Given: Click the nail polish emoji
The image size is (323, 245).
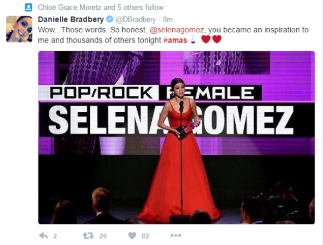Looking at the screenshot, I should 193,39.
